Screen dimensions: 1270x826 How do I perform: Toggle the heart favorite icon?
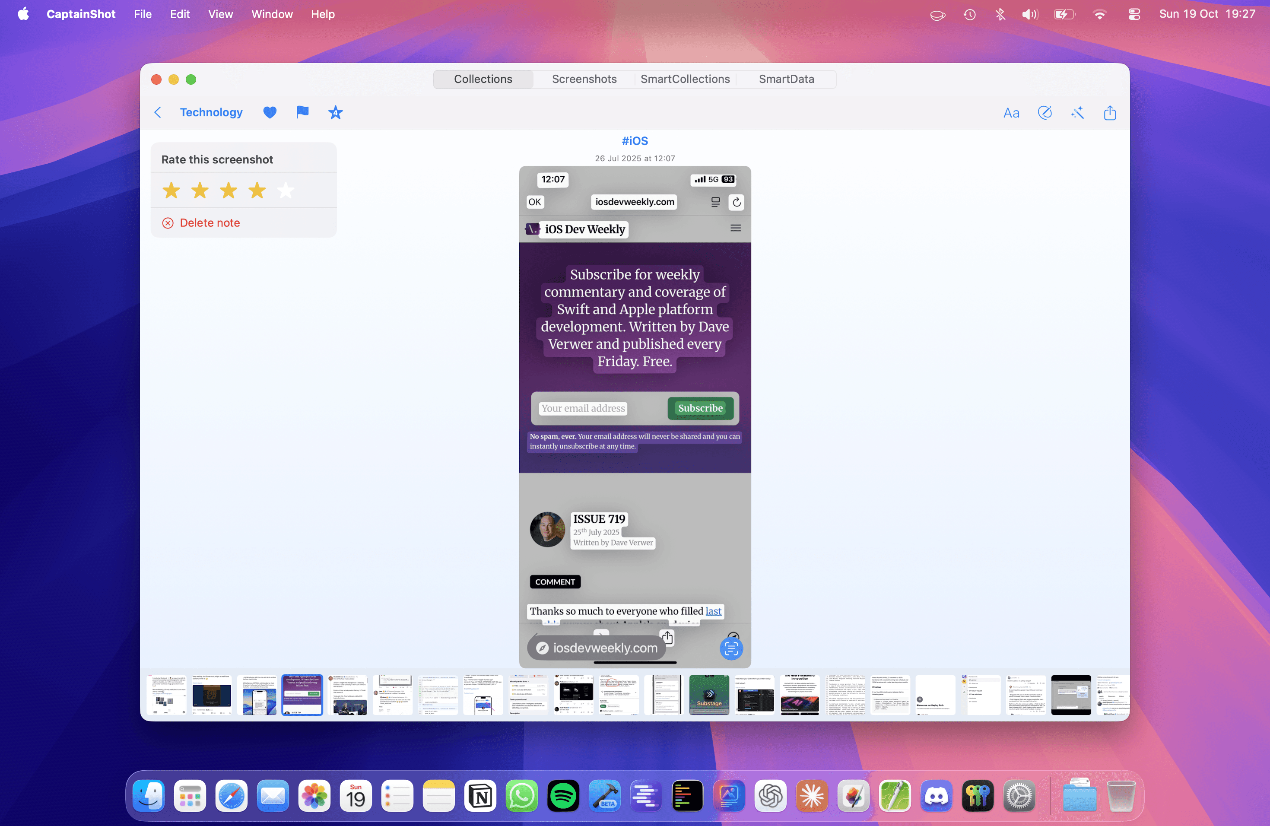point(270,113)
